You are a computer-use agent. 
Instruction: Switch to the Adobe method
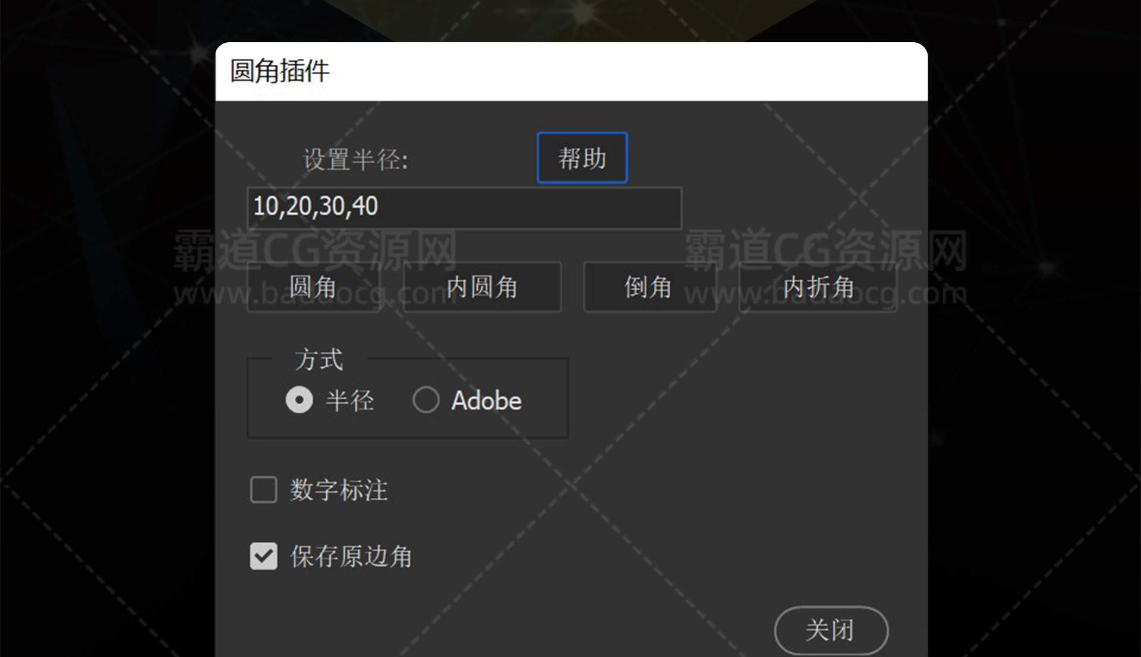pos(425,400)
